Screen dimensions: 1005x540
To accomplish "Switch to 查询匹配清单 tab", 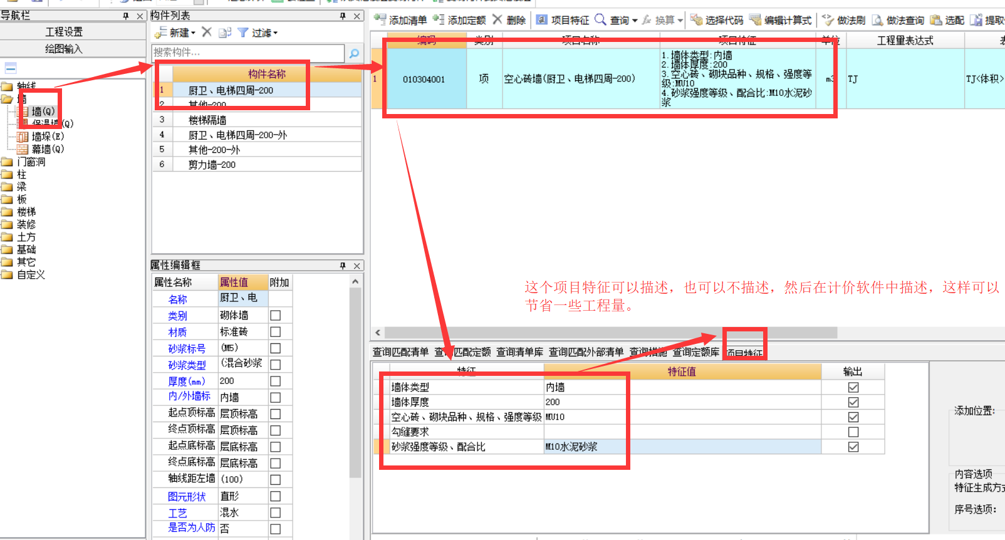I will click(x=400, y=352).
